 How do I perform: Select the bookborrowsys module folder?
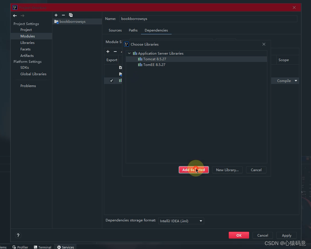[77, 21]
